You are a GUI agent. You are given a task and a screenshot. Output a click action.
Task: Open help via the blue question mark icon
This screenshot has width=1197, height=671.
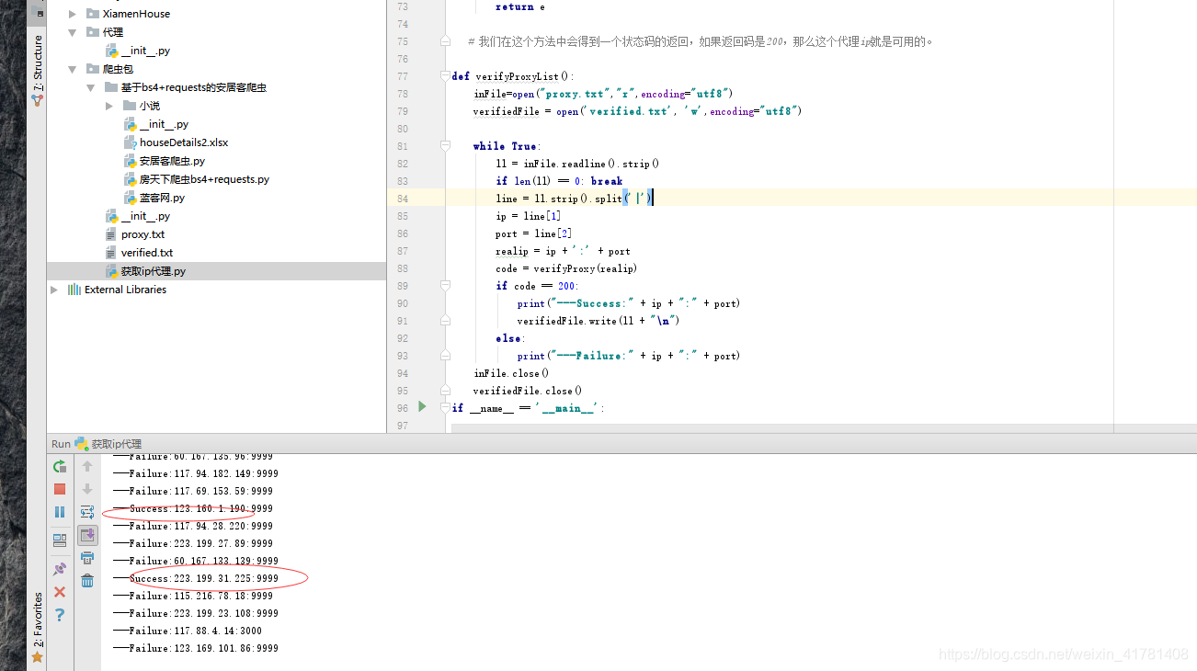click(x=60, y=615)
